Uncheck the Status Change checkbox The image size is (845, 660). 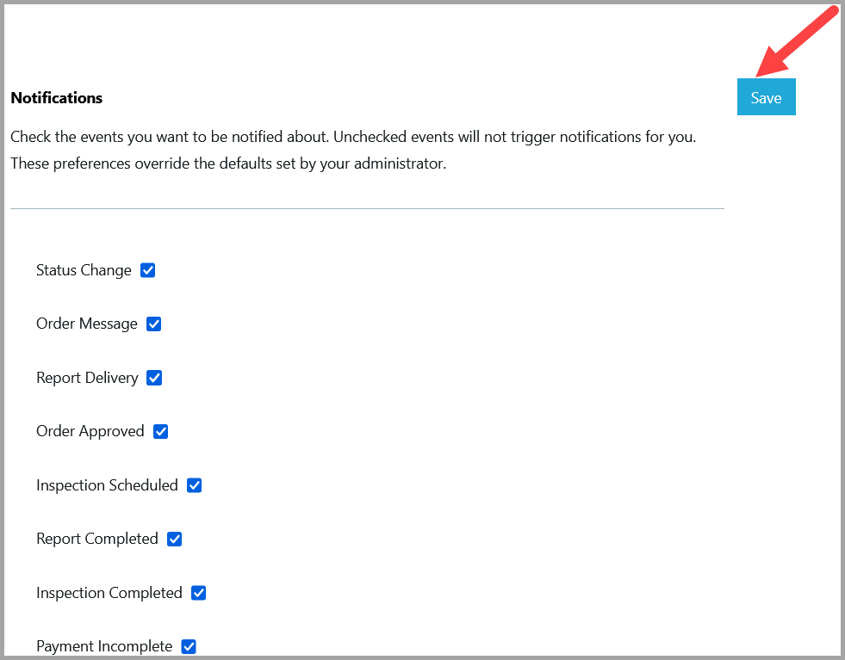[x=147, y=270]
